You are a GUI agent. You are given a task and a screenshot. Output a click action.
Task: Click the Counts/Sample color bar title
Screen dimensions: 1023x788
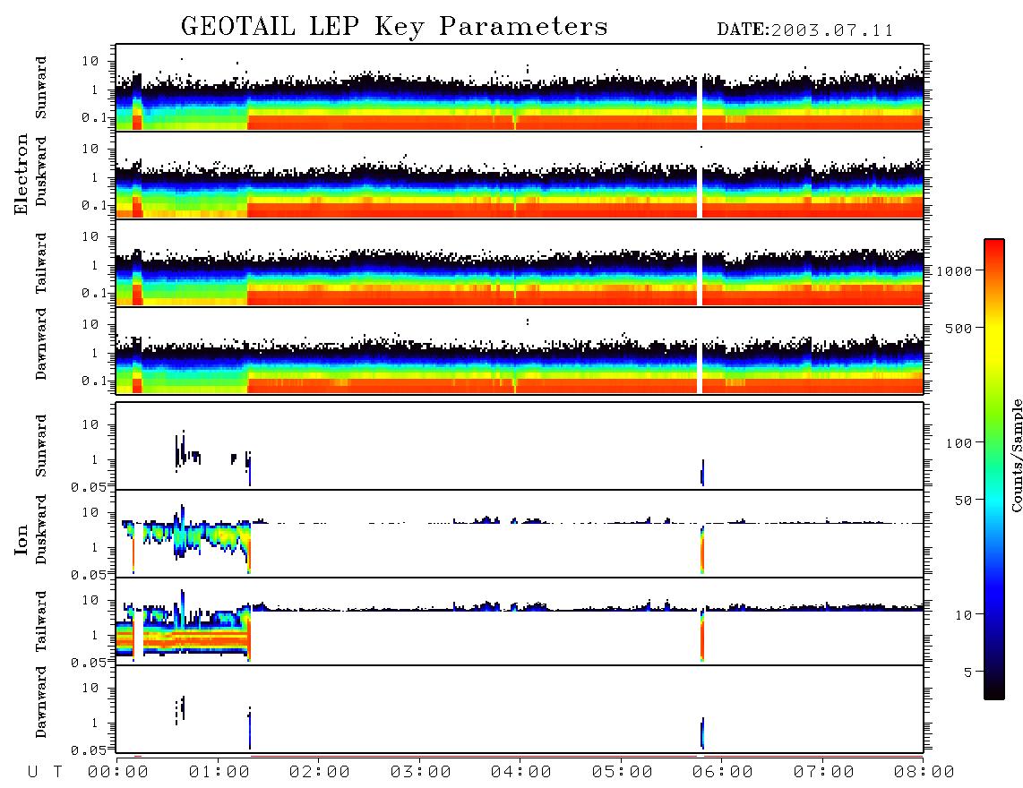point(1016,455)
